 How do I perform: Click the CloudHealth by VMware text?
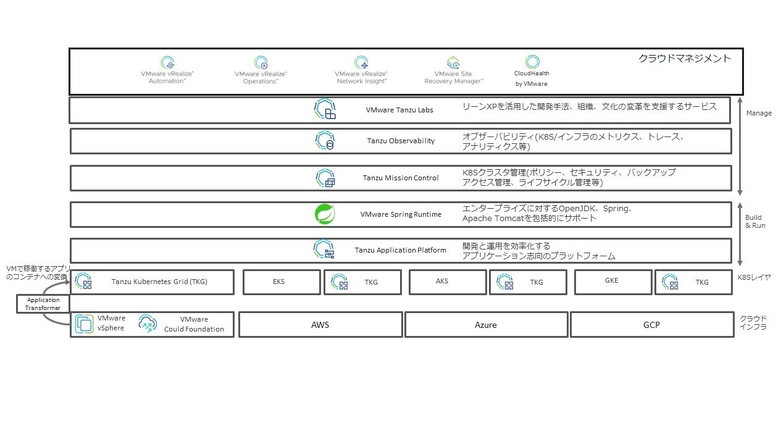coord(532,78)
